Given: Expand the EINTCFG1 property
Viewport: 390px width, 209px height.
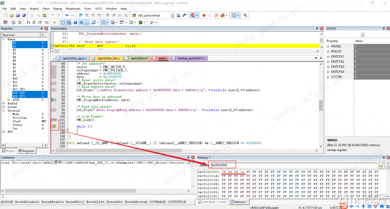Looking at the screenshot, I should tap(328, 57).
